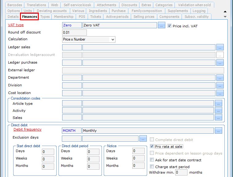233x177 pixels.
Task: Click the Withdraw min. months field
Action: coord(181,172)
